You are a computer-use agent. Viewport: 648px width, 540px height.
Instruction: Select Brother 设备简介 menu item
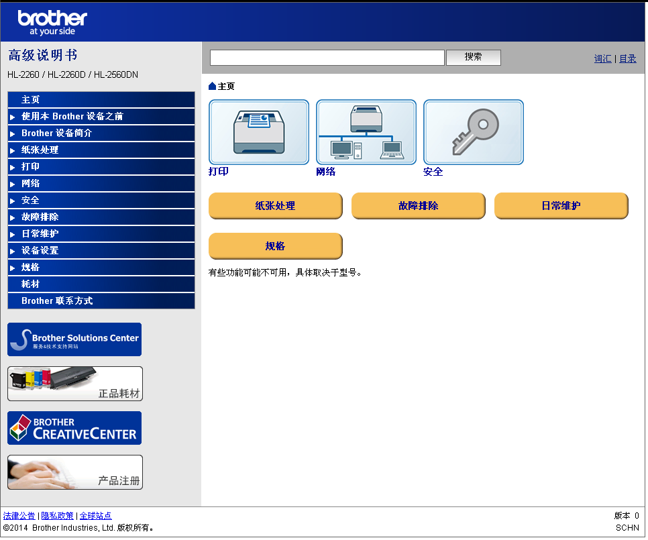(101, 133)
